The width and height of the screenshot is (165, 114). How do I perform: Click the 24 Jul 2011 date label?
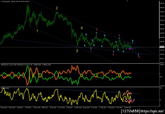pos(28,108)
